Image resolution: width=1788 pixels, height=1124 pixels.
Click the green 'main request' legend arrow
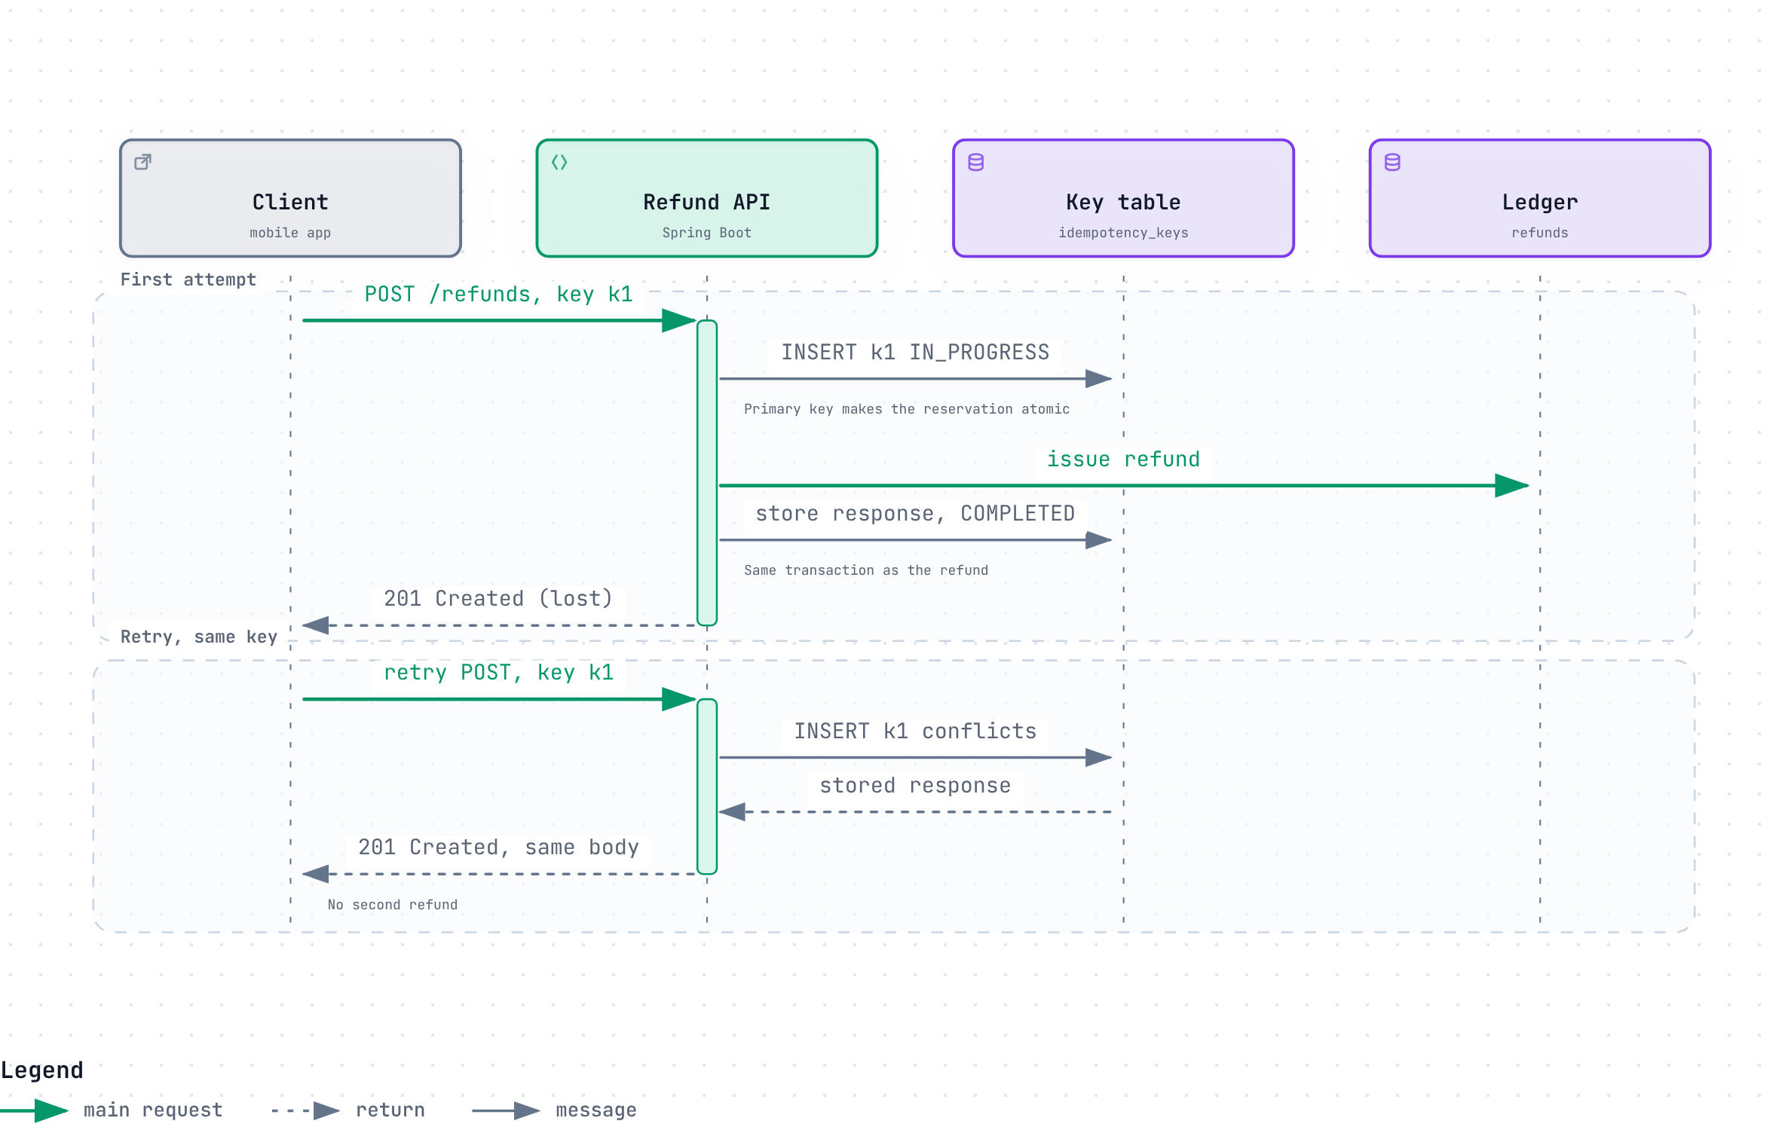pos(35,1110)
